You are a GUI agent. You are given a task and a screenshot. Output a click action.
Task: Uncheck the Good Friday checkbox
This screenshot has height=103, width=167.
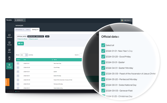click(x=103, y=57)
